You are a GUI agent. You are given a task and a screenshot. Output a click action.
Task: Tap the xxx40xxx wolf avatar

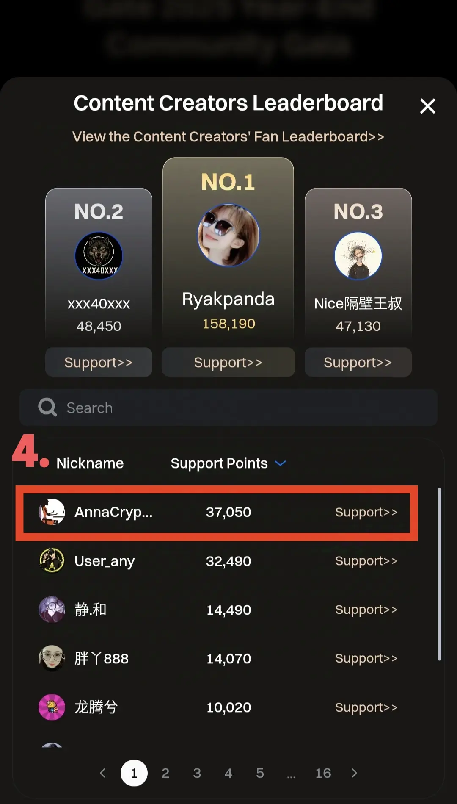99,256
